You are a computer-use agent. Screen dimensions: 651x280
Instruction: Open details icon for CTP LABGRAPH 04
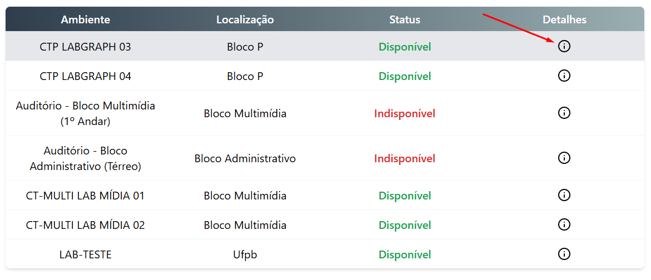point(564,76)
